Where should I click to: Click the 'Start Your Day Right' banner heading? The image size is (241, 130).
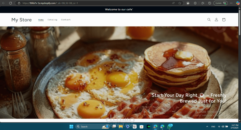(x=189, y=98)
